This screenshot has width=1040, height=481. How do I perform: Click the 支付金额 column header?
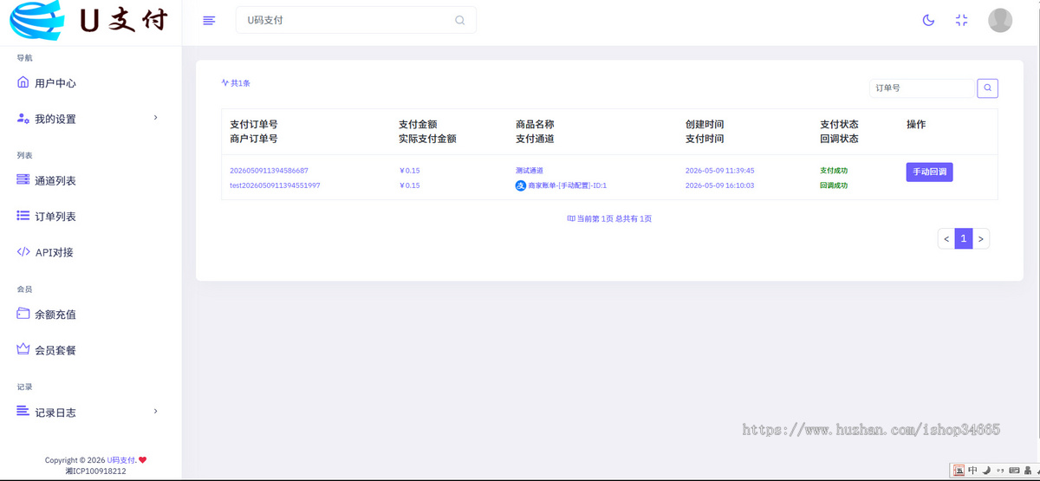coord(418,125)
